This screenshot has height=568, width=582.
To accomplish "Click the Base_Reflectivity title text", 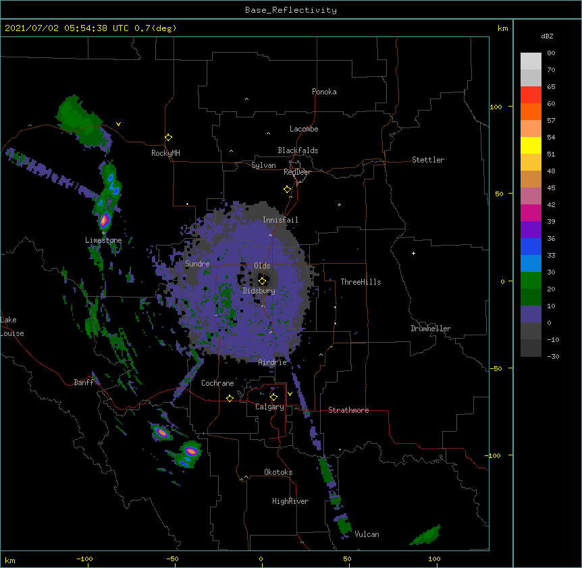I will click(x=291, y=10).
